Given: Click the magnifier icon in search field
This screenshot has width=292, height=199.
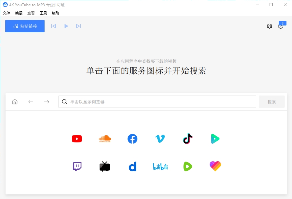Looking at the screenshot, I should pos(65,102).
